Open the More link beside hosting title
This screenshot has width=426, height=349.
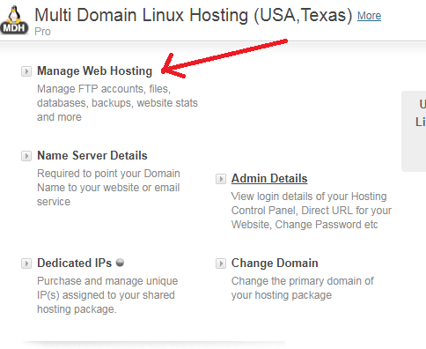pos(369,16)
